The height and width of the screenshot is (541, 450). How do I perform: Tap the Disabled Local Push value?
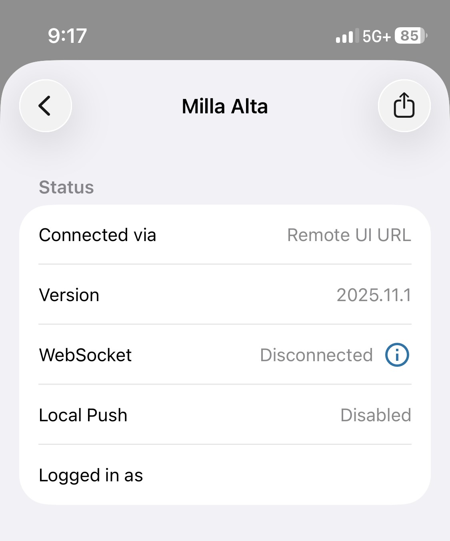point(376,415)
